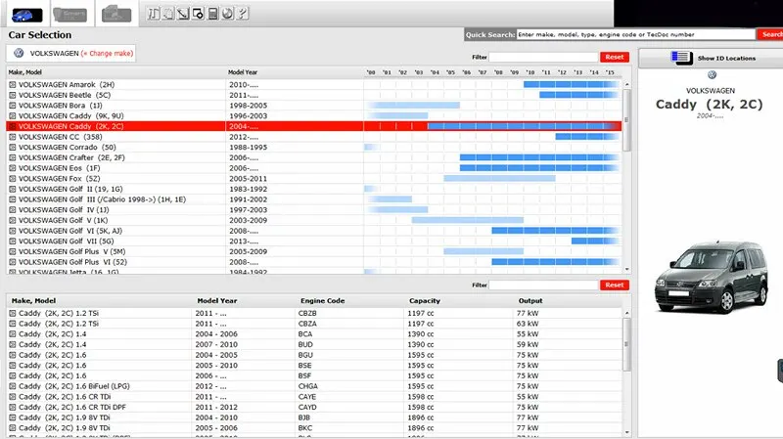
Task: Click the up arrow of the model list scrollbar
Action: click(626, 85)
